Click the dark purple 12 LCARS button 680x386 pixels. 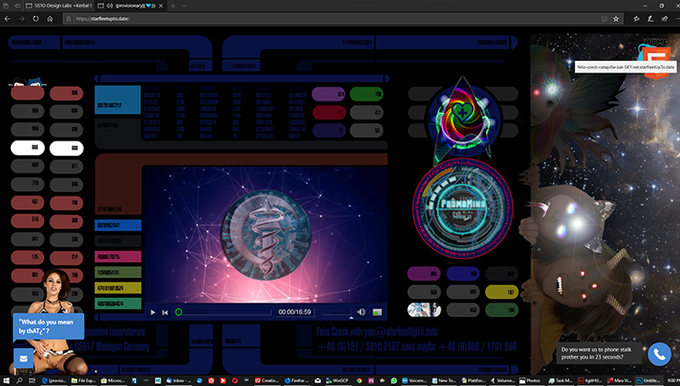click(x=328, y=130)
